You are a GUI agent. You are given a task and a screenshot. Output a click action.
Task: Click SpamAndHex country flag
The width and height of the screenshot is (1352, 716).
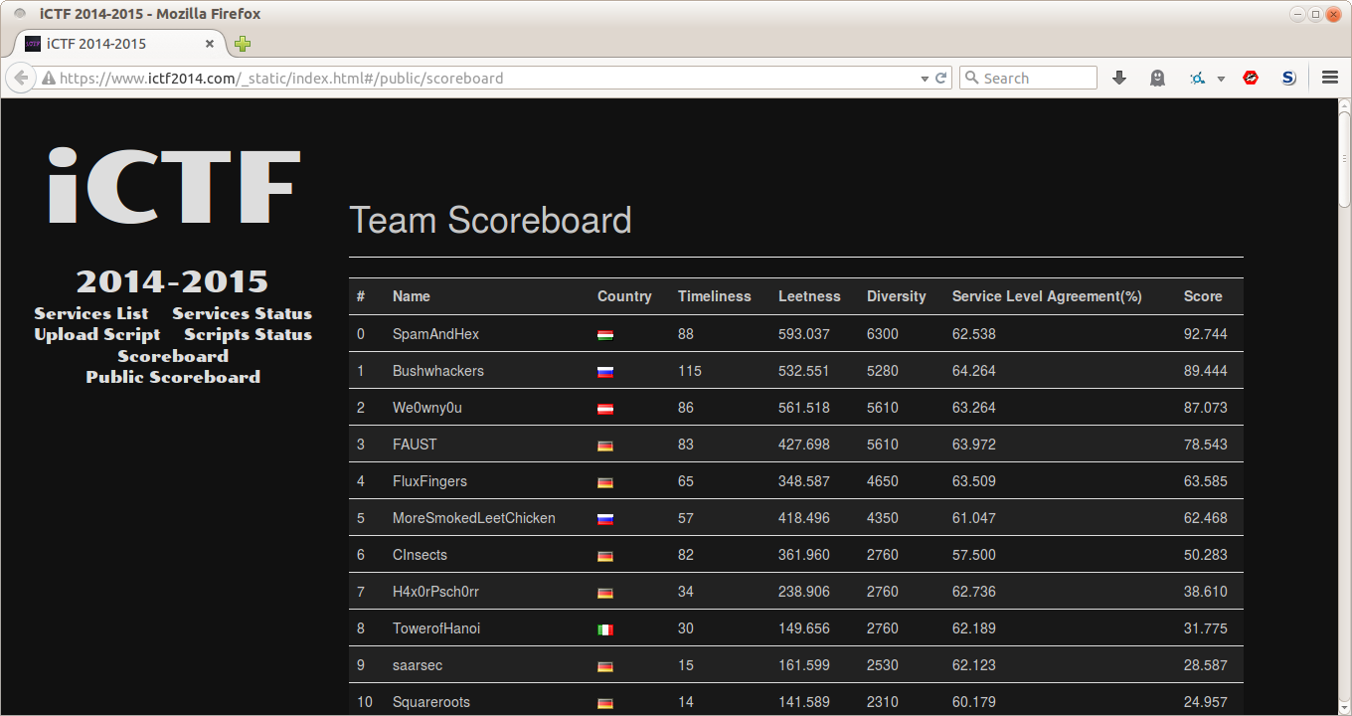pos(605,335)
